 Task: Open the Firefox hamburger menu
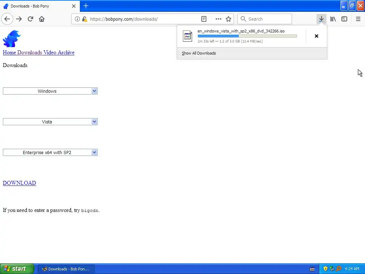click(x=358, y=19)
